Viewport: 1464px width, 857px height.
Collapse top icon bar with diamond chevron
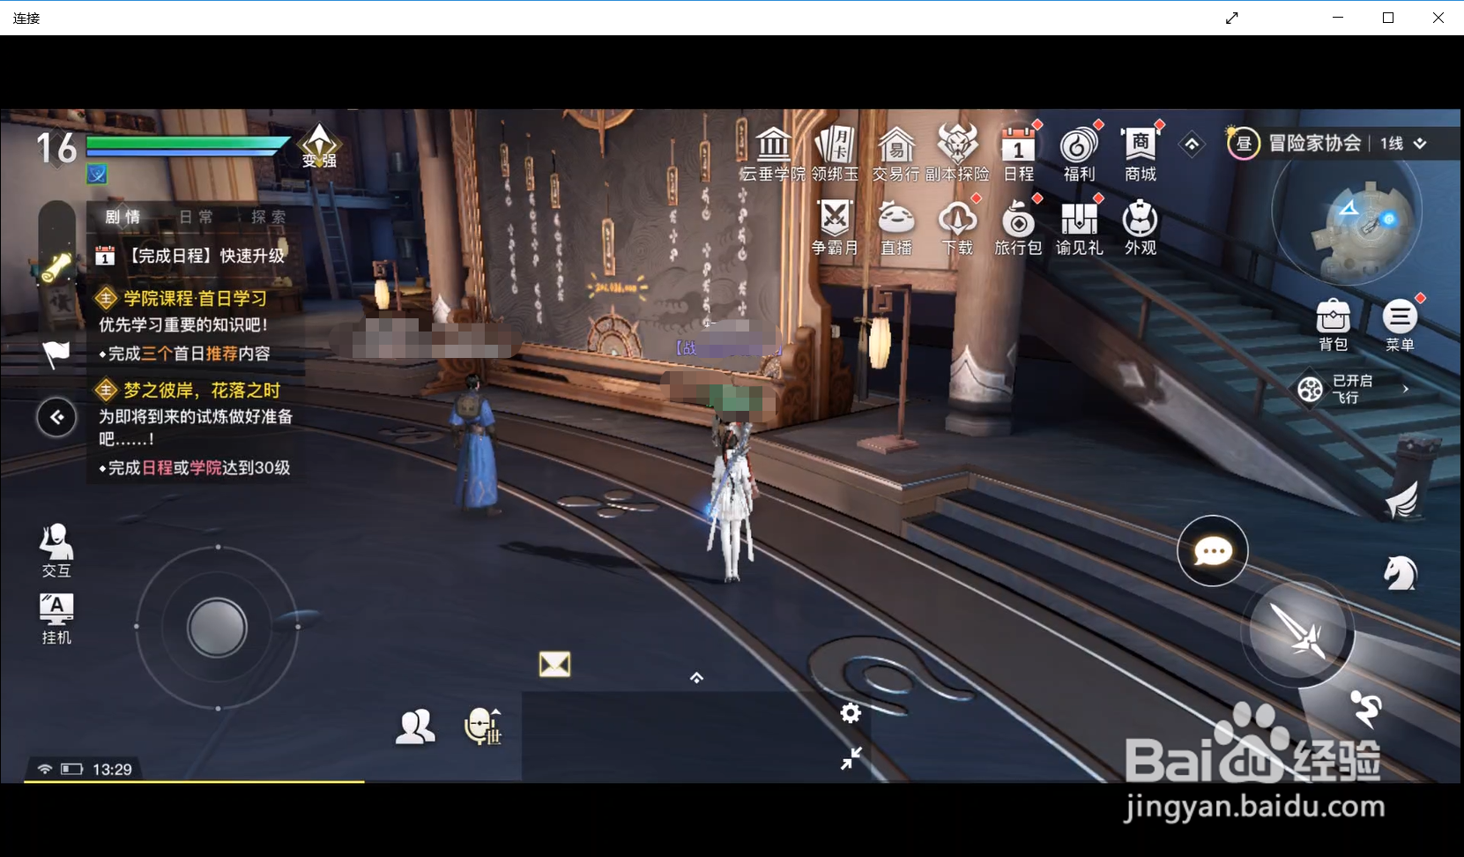(1192, 144)
